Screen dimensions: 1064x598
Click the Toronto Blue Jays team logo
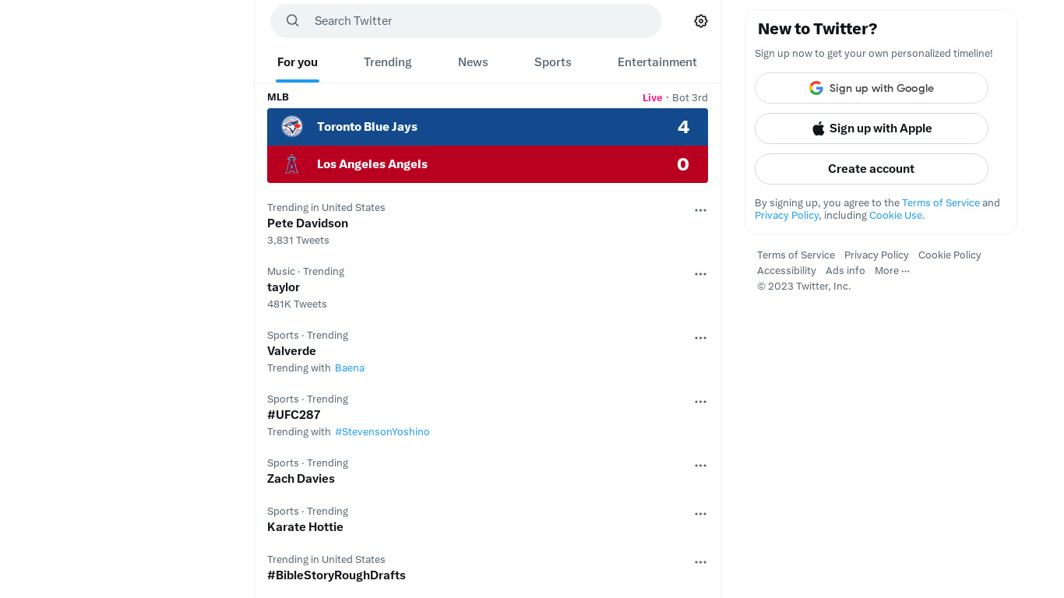(292, 127)
